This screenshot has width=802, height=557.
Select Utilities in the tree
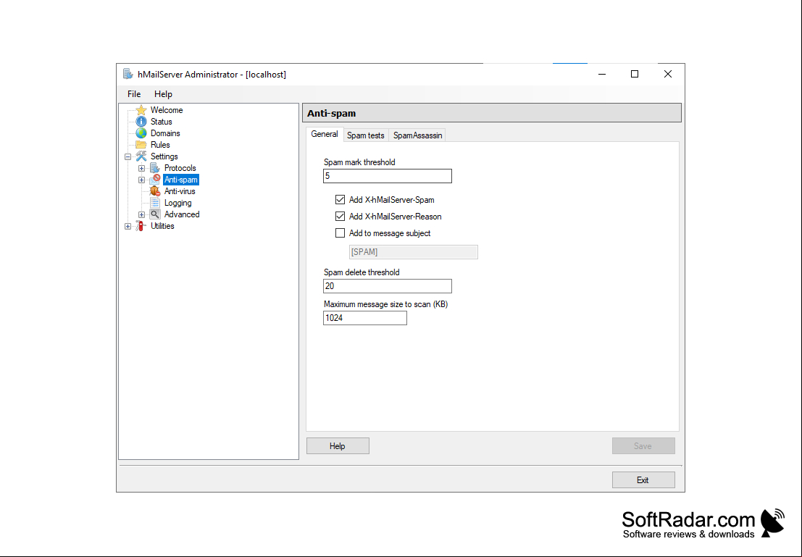pyautogui.click(x=162, y=226)
